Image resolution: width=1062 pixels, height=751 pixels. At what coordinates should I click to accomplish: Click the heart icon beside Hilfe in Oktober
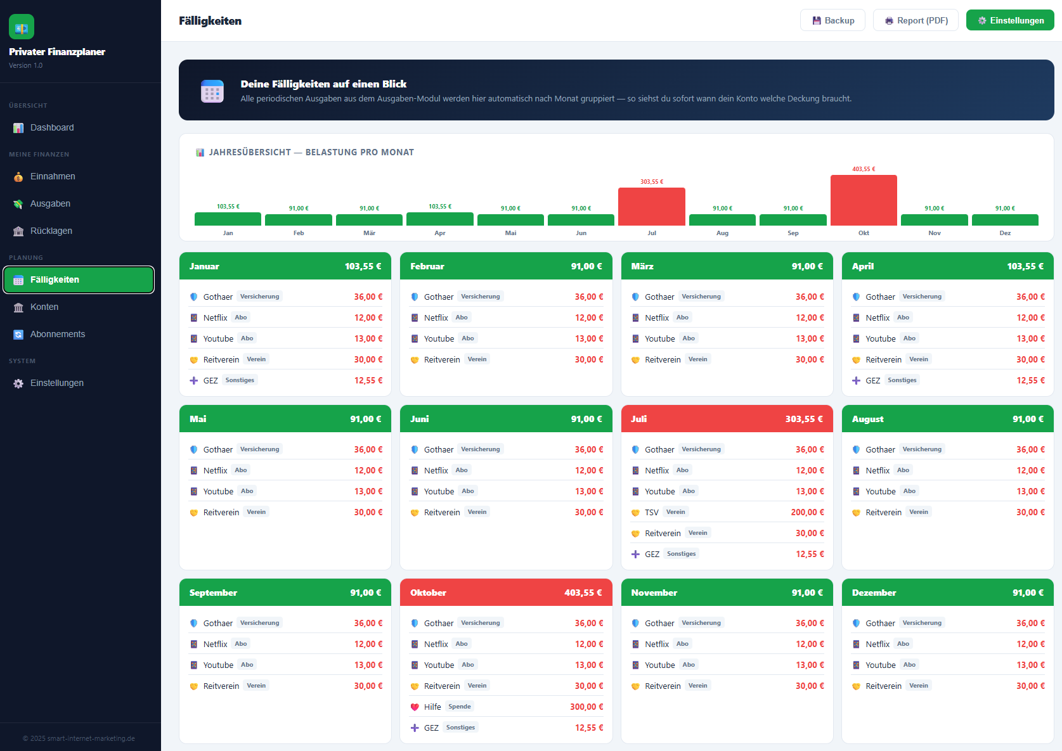point(415,707)
